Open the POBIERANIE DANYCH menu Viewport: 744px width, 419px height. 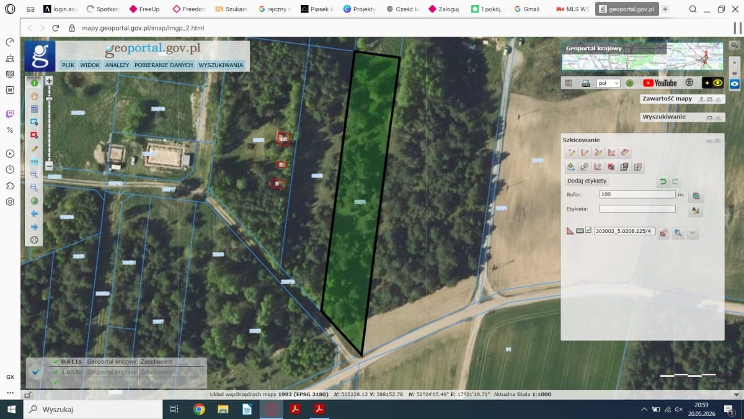(x=164, y=65)
